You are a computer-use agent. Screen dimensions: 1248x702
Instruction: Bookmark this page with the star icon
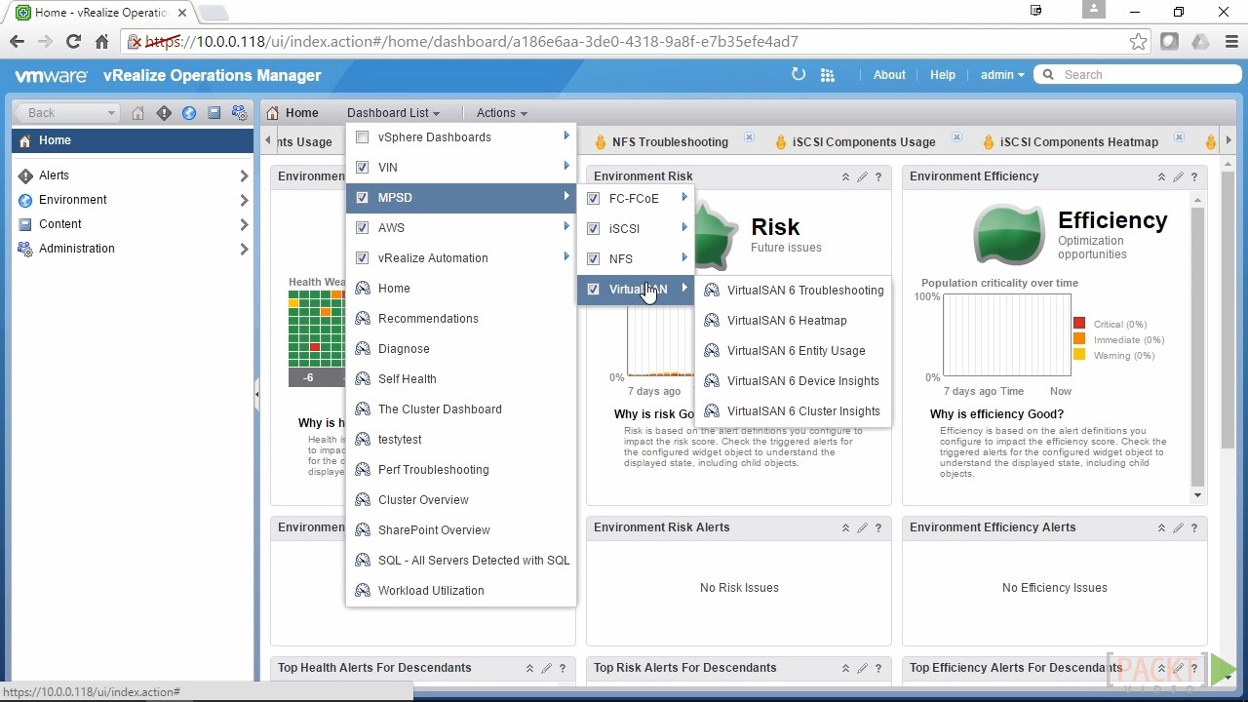point(1138,41)
